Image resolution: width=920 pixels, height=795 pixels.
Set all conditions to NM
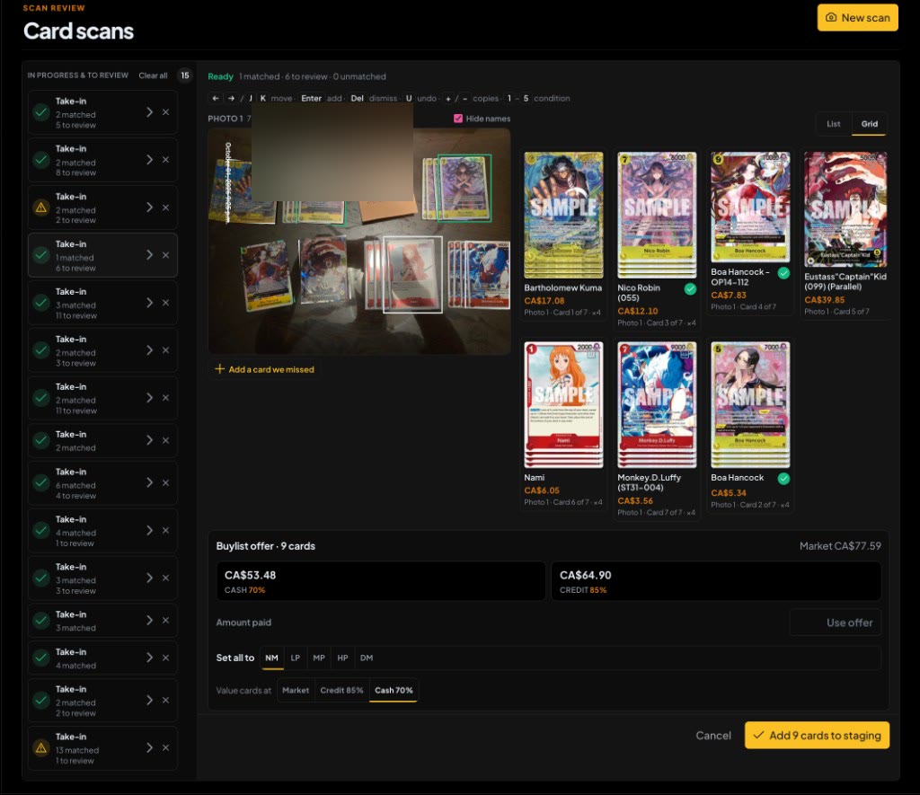tap(271, 658)
